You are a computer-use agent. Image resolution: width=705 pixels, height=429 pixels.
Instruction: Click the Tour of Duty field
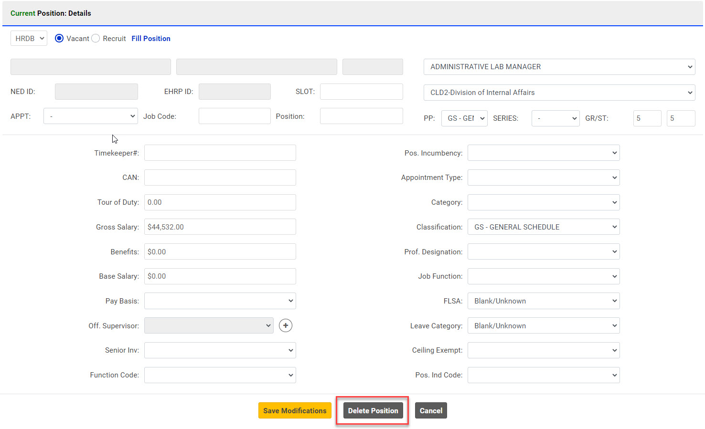click(220, 202)
